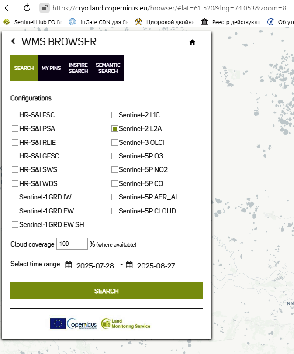Viewport: 294px width, 354px height.
Task: Open the end date calendar icon
Action: (129, 265)
